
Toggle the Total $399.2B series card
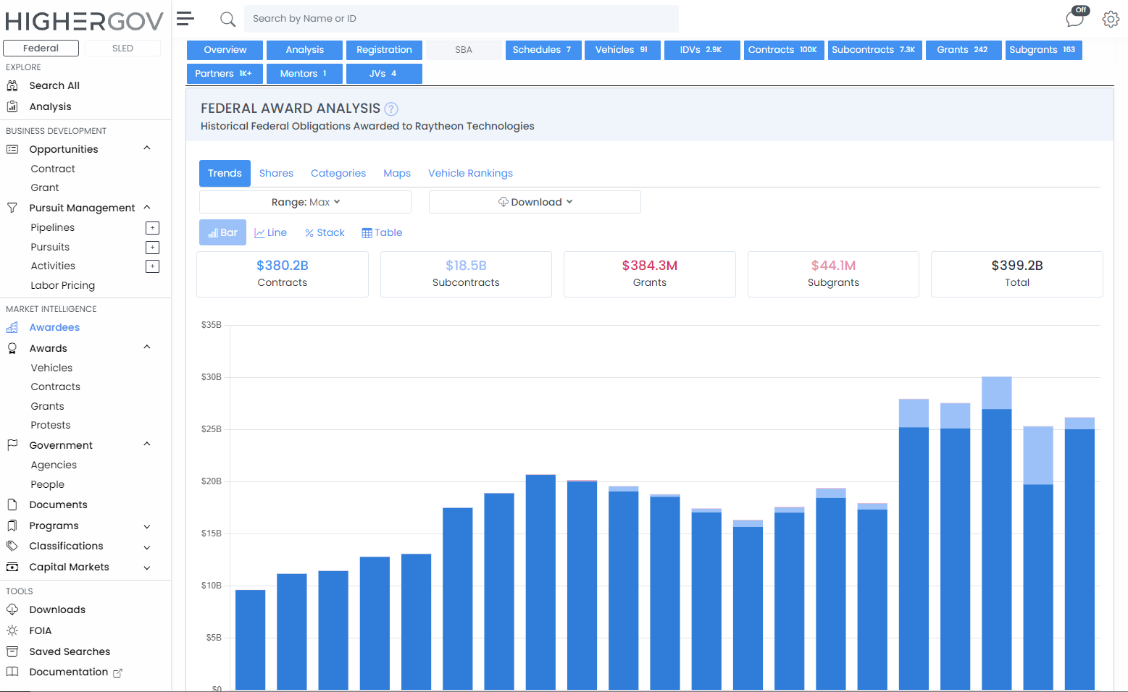pos(1017,274)
